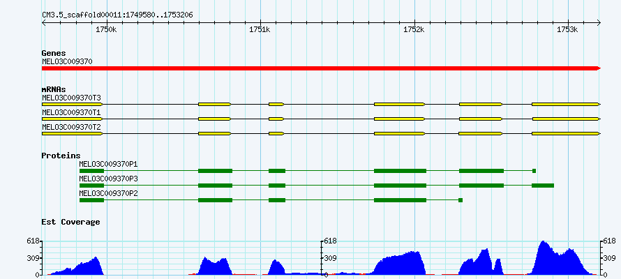Click the fifth exon of MELO3C009370T2
Screen dimensions: 621x279
click(x=481, y=134)
